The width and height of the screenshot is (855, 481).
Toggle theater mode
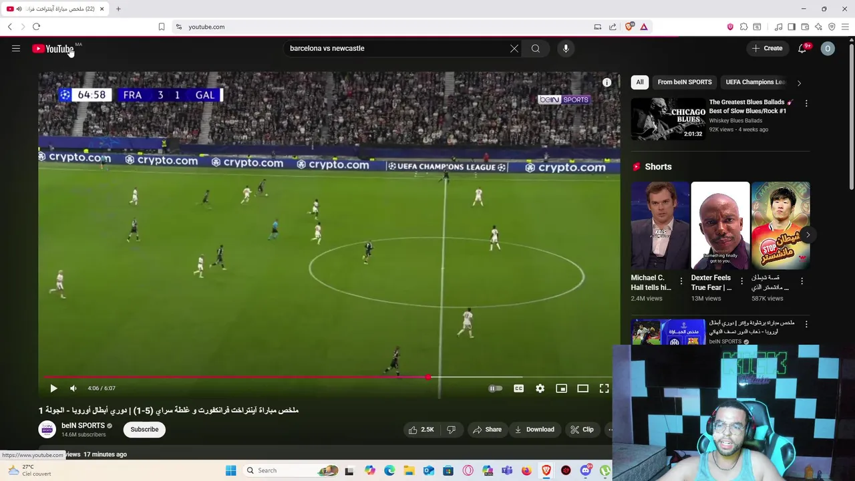coord(582,388)
